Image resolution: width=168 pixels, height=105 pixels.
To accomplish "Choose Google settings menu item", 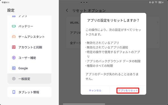I will click(x=29, y=68).
